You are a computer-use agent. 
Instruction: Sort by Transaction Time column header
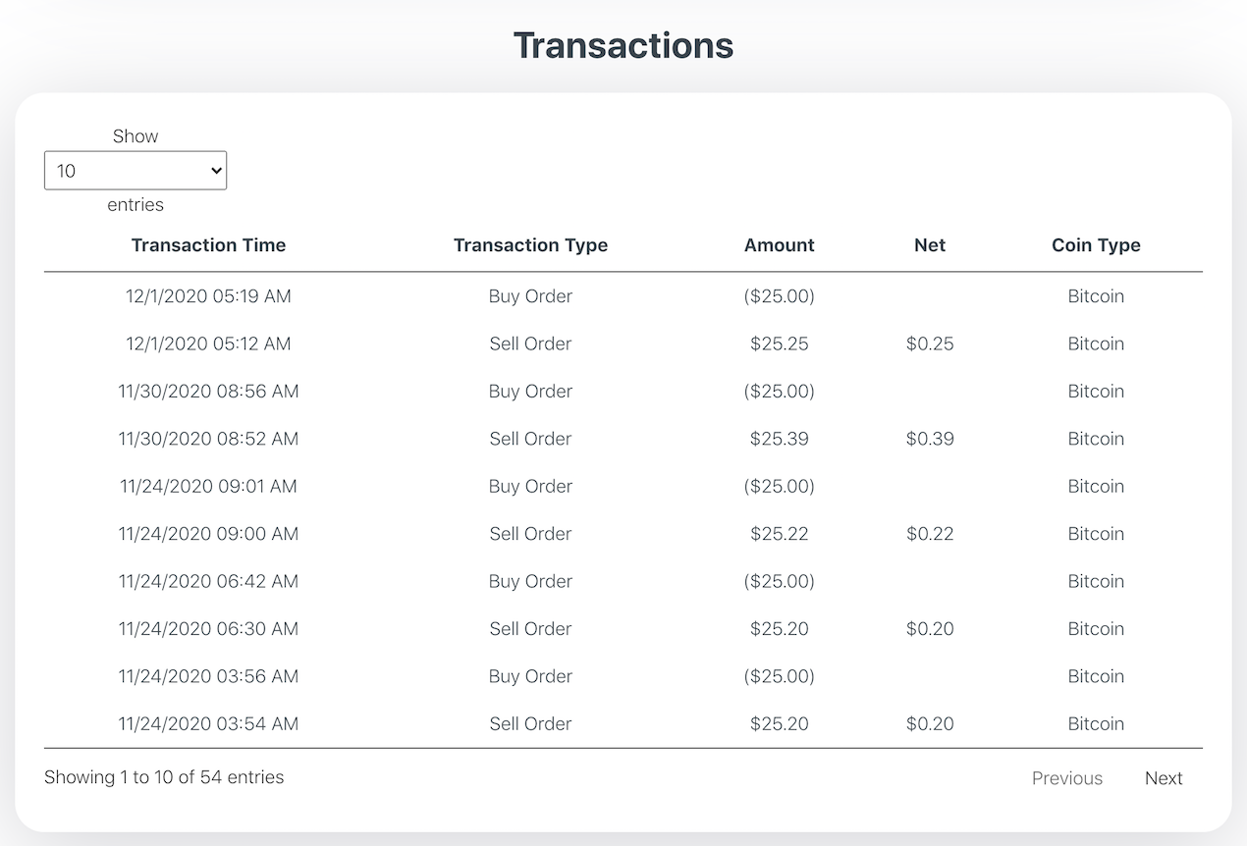coord(208,245)
